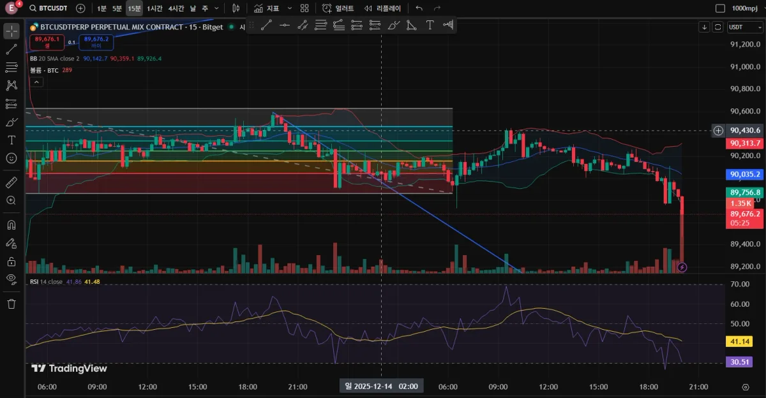This screenshot has height=398, width=766.
Task: Click the red 89,676.1 sell price box
Action: pos(47,42)
